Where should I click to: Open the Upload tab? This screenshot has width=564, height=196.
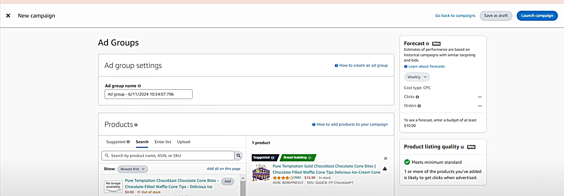[184, 142]
